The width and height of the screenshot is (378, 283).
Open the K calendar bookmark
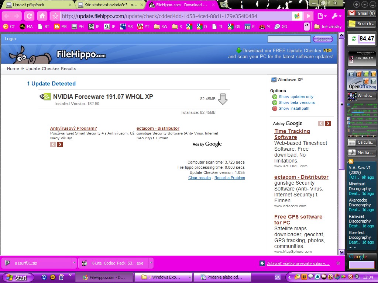pyautogui.click(x=250, y=27)
